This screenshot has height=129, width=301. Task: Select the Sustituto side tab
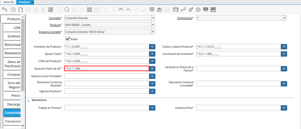click(12, 36)
